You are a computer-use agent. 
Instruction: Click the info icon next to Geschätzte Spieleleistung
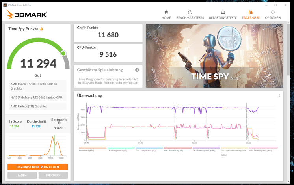(137, 70)
